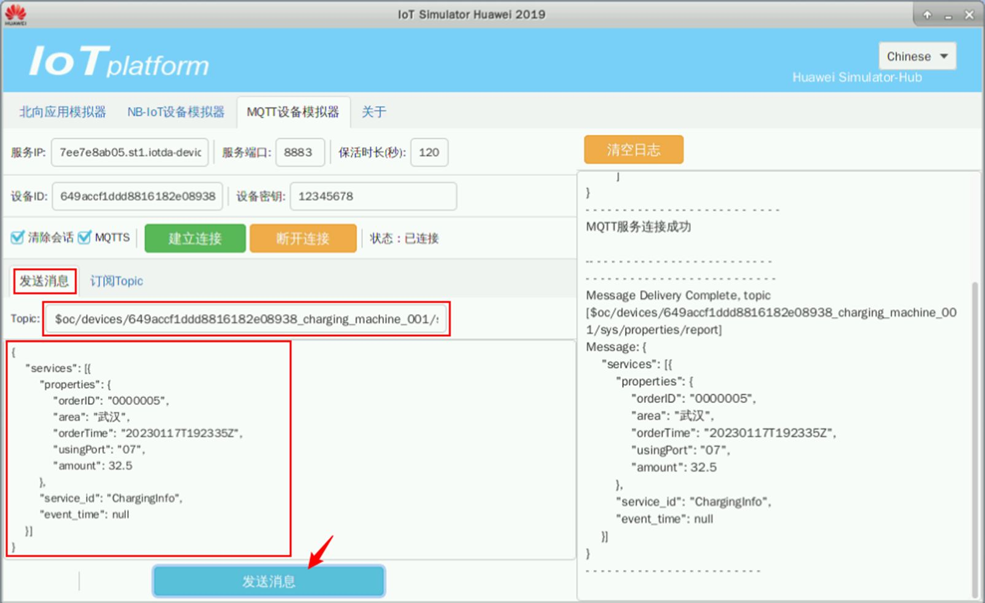
Task: Click the 设备密钥 input field
Action: coord(373,196)
